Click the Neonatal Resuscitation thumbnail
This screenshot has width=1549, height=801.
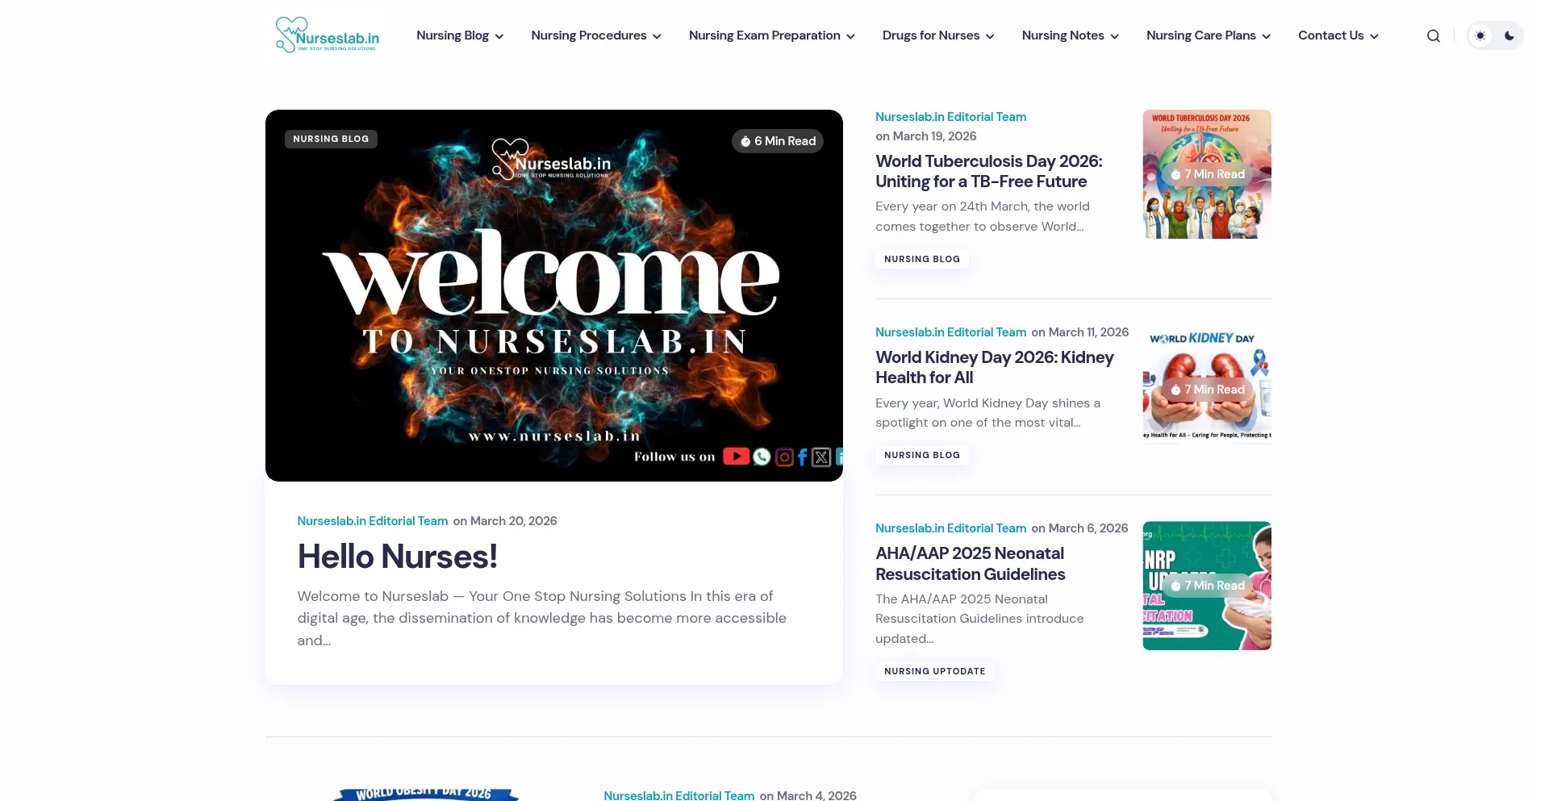pyautogui.click(x=1207, y=586)
